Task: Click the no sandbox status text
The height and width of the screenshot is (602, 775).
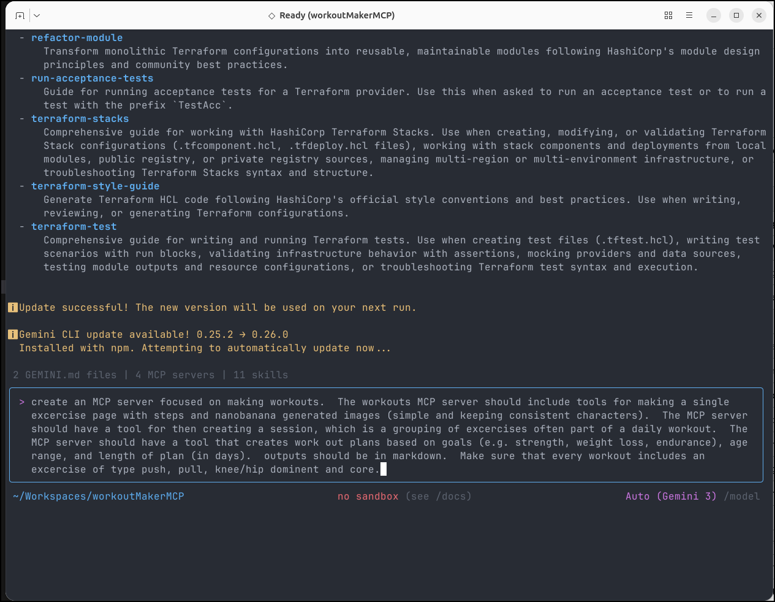Action: (368, 497)
